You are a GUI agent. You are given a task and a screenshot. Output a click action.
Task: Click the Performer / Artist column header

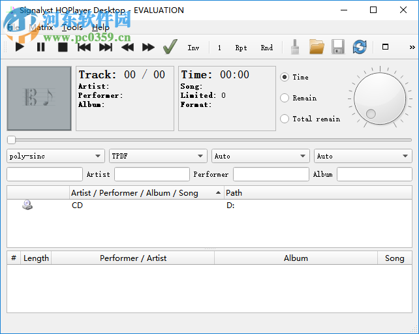point(132,258)
